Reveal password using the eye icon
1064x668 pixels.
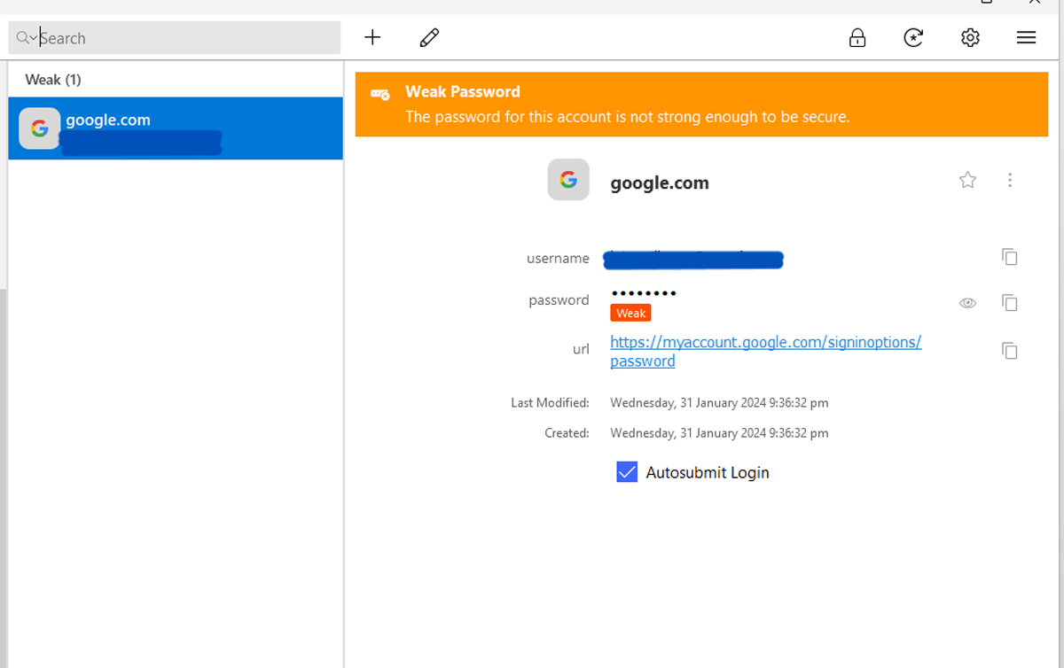967,303
